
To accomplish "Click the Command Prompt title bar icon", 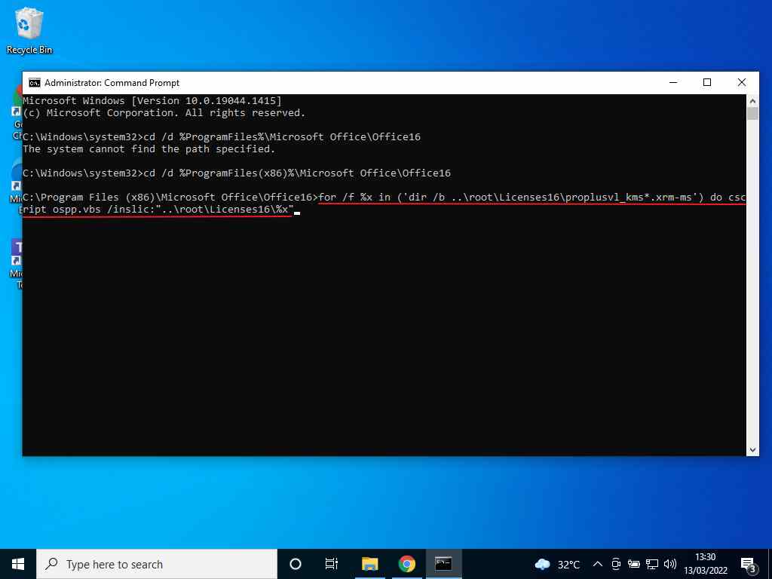I will pyautogui.click(x=35, y=83).
